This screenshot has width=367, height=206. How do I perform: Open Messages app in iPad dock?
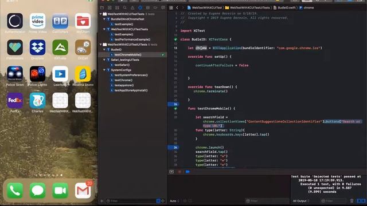(37, 191)
